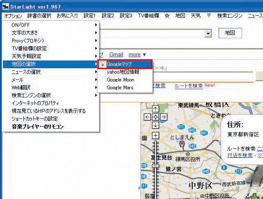The image size is (263, 199).
Task: Click the 付近を検索 link in info balloon
Action: 240,155
